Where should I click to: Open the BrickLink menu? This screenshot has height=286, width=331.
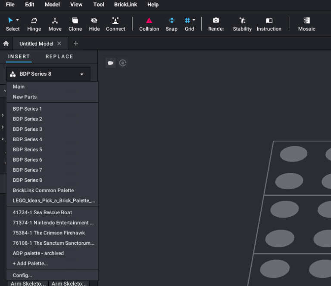click(125, 5)
